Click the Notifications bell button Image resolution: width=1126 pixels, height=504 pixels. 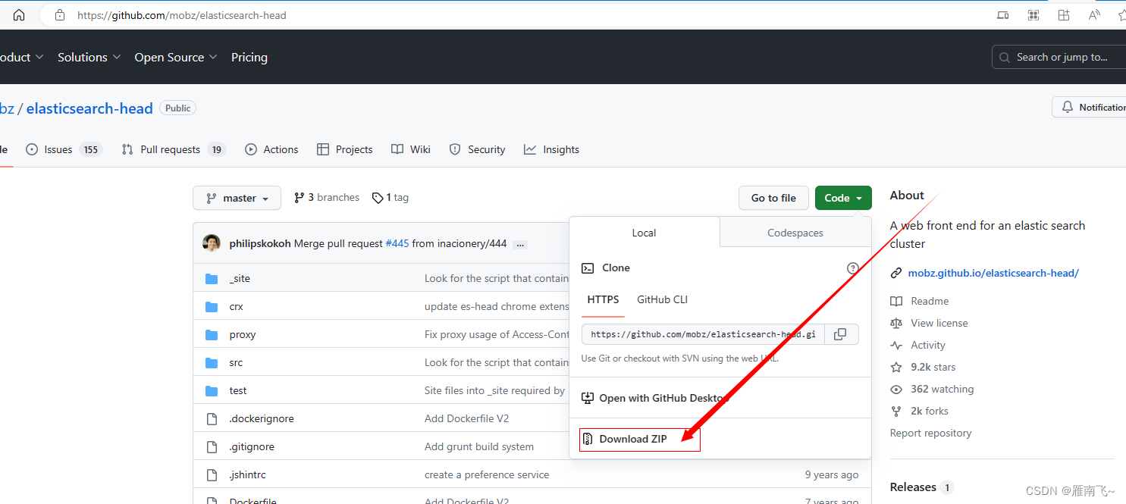[x=1089, y=108]
